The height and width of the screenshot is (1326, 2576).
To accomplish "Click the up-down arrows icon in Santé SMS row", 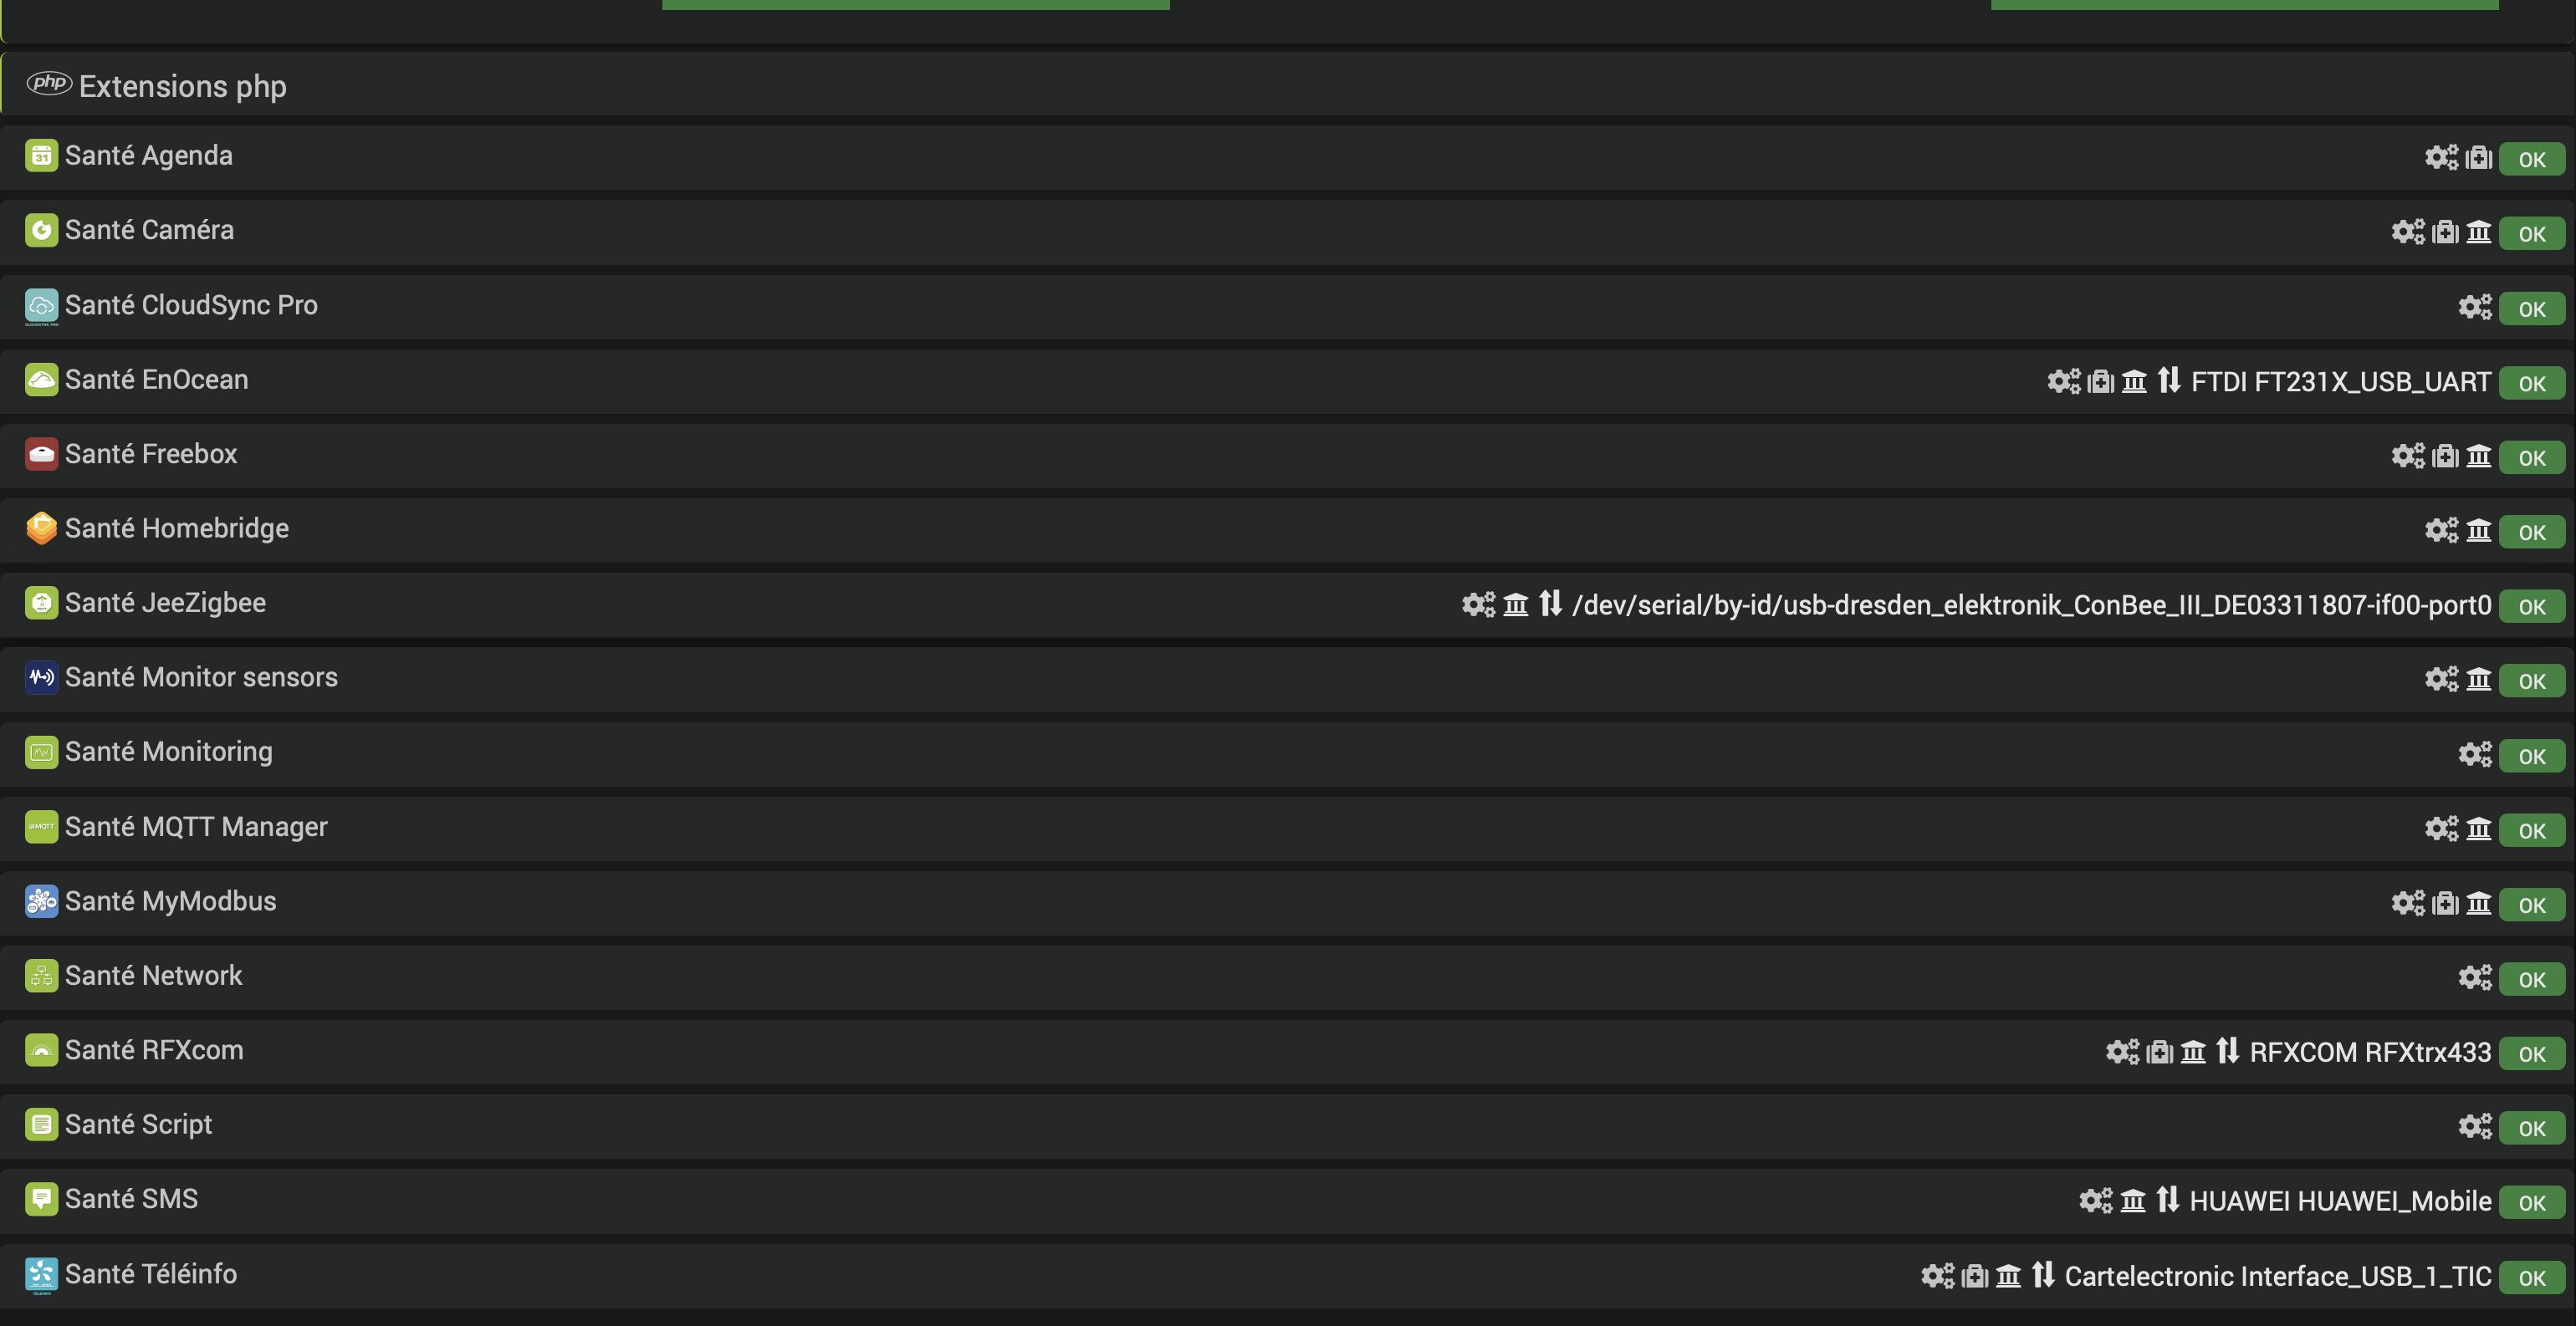I will (2167, 1200).
